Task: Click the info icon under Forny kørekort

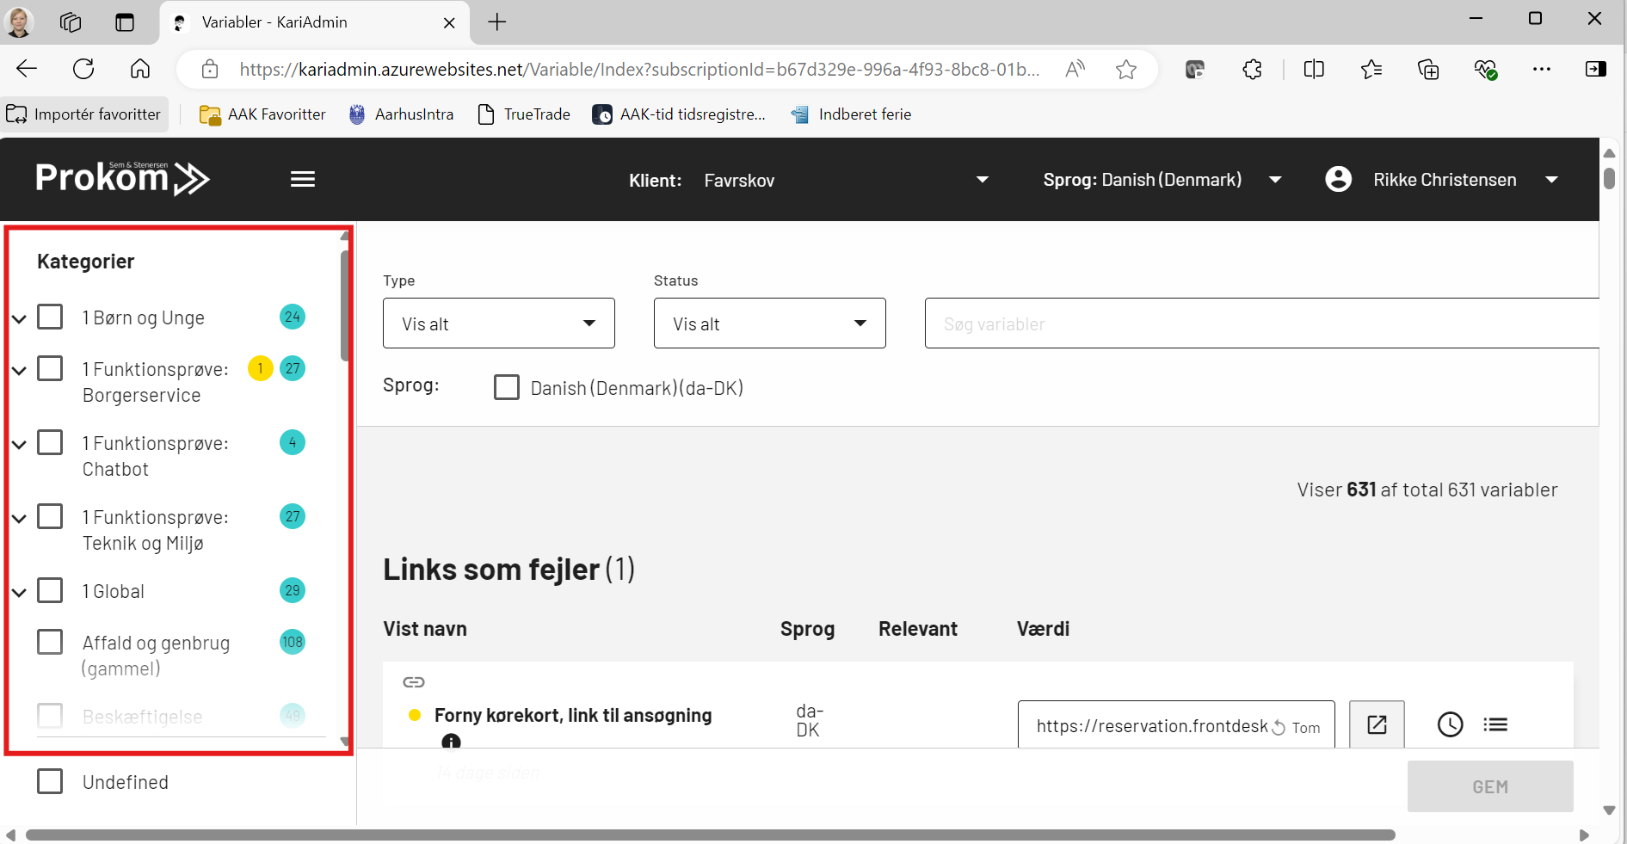Action: pyautogui.click(x=451, y=741)
